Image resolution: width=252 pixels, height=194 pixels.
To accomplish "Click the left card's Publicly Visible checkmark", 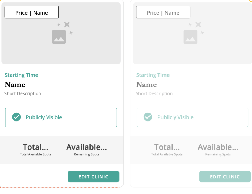I will pos(16,117).
